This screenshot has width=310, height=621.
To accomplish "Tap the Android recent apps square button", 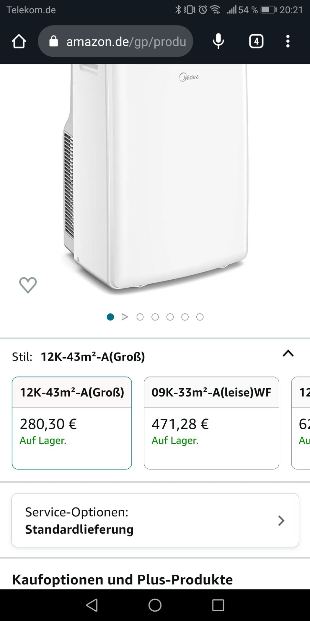I will 218,605.
